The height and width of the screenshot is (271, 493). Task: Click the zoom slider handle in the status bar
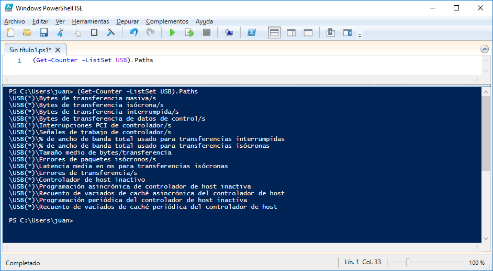pos(408,262)
